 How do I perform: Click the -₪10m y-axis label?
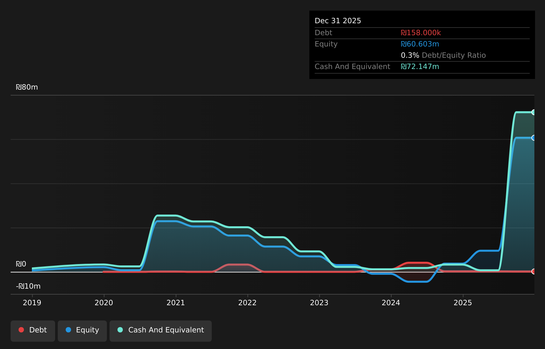point(28,286)
